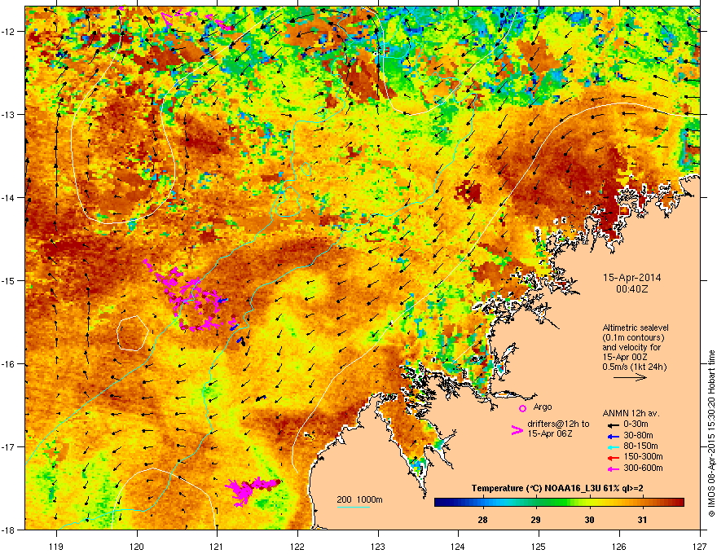Click the 0.5m/s velocity scale arrow
This screenshot has height=554, width=717.
(x=630, y=377)
